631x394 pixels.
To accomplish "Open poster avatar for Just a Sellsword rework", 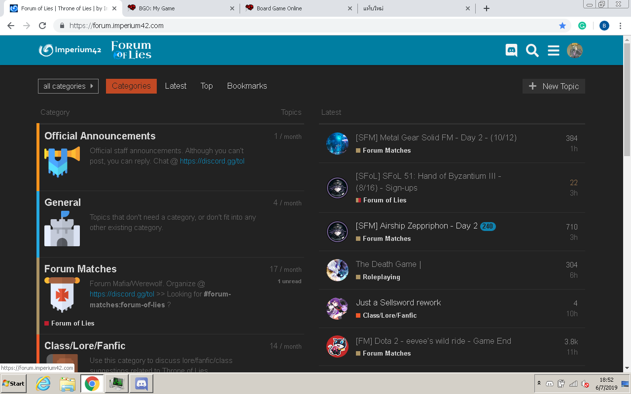I will coord(338,308).
